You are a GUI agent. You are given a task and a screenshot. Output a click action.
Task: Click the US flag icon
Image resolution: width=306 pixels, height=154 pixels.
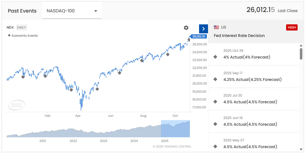(x=216, y=27)
